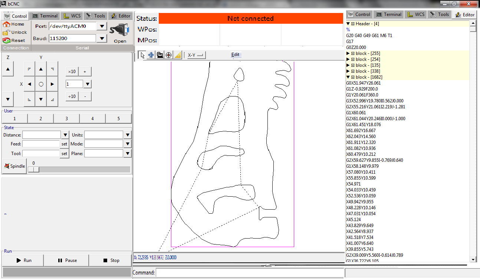Open the serial connection with the plug icon
The height and width of the screenshot is (279, 480).
120,33
